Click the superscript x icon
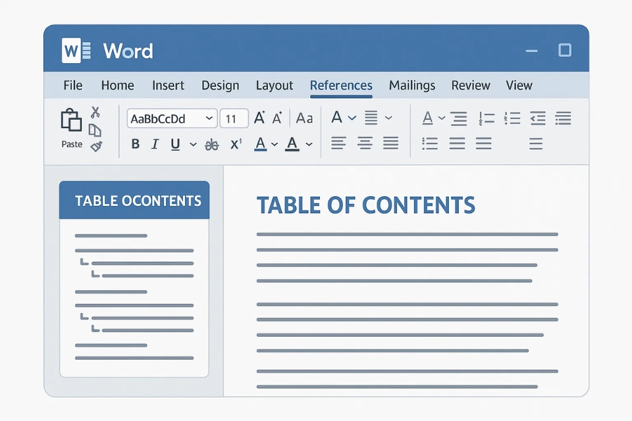The image size is (632, 421). coord(236,144)
